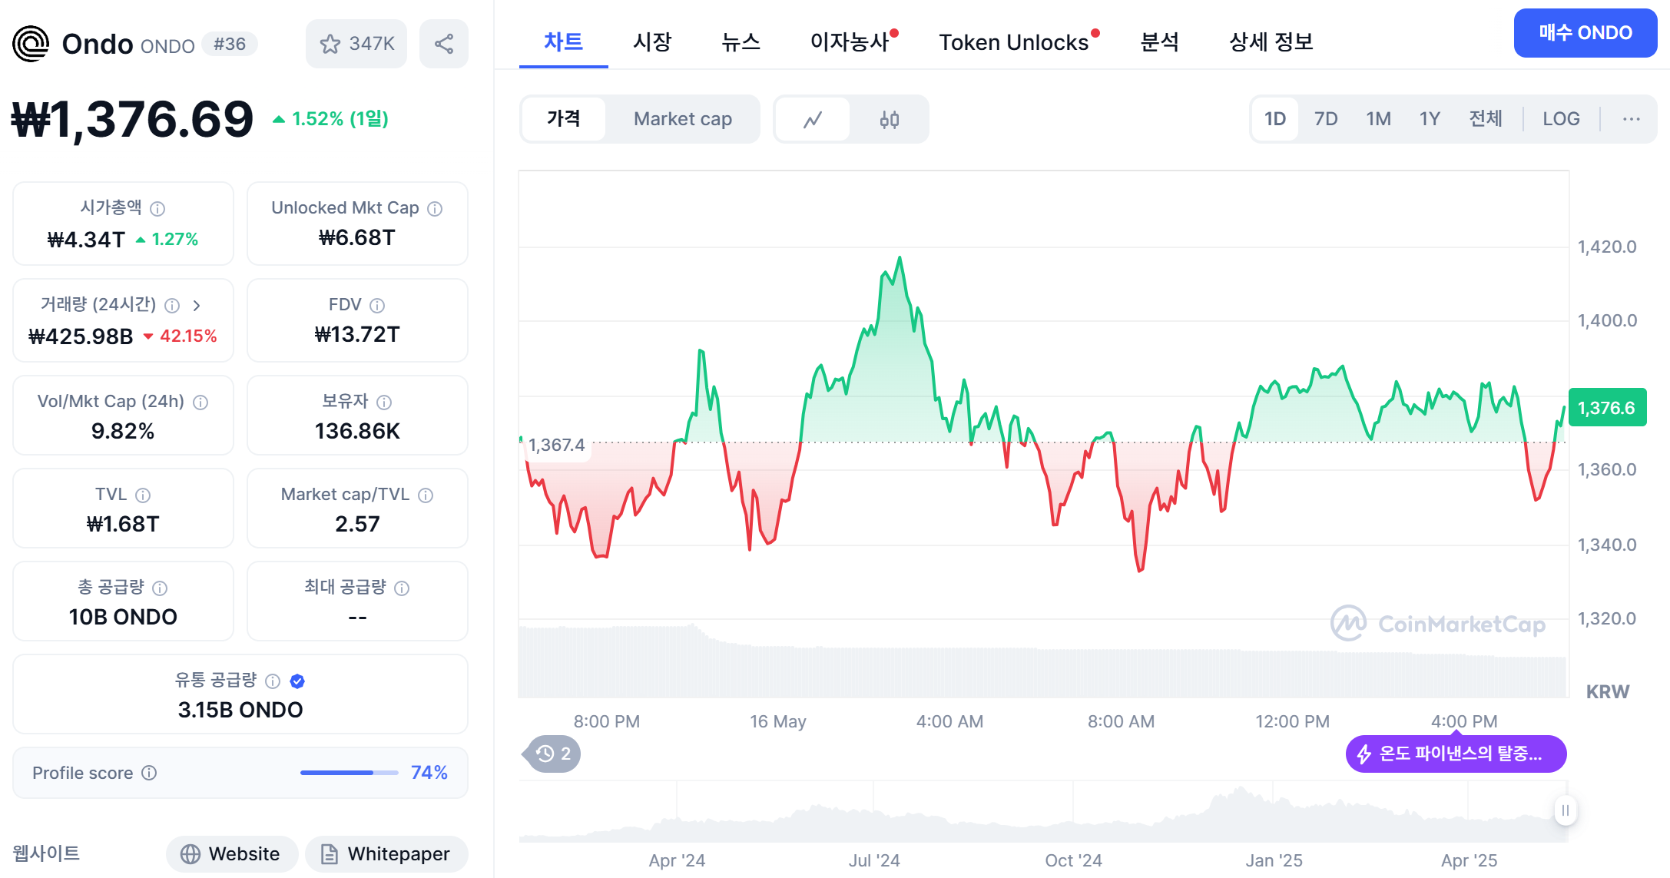Switch chart to Market cap view
Screen dimensions: 1670x878
tap(682, 119)
